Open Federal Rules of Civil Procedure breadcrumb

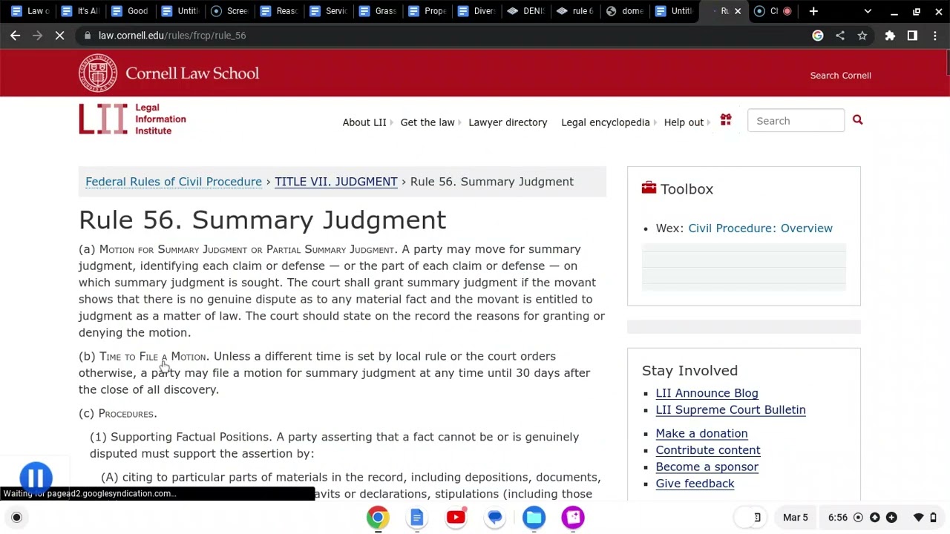pyautogui.click(x=174, y=182)
